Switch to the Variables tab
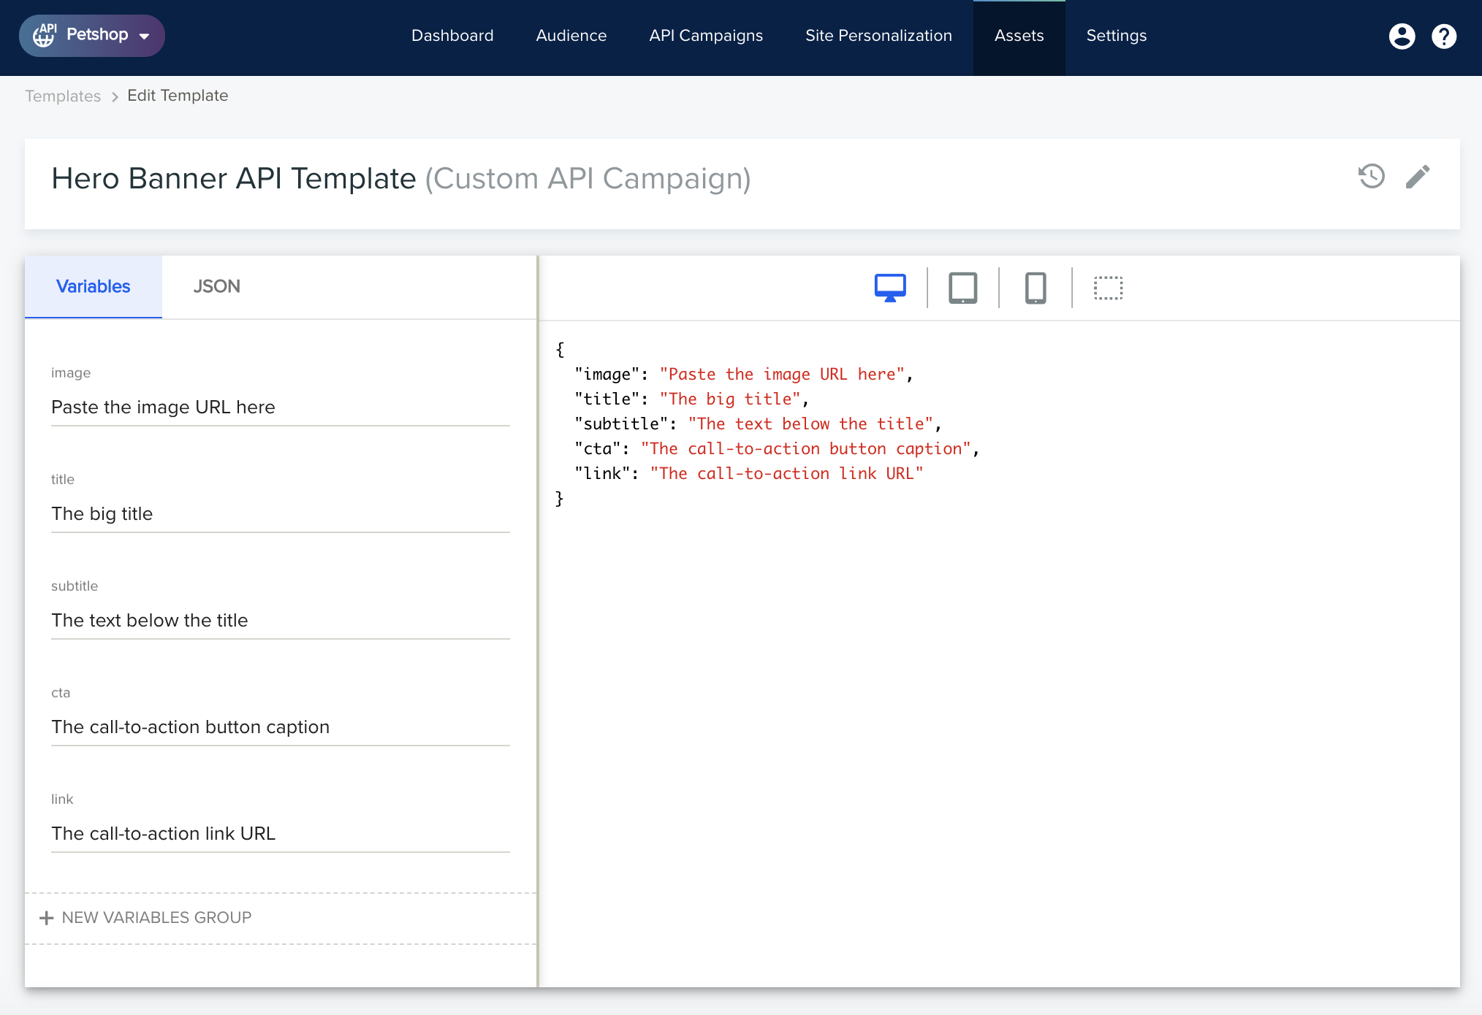The image size is (1482, 1015). coord(94,286)
